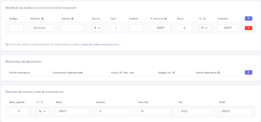Click the P. Unitario field showing 16807
Screen dimensions: 261x122
pyautogui.click(x=160, y=28)
